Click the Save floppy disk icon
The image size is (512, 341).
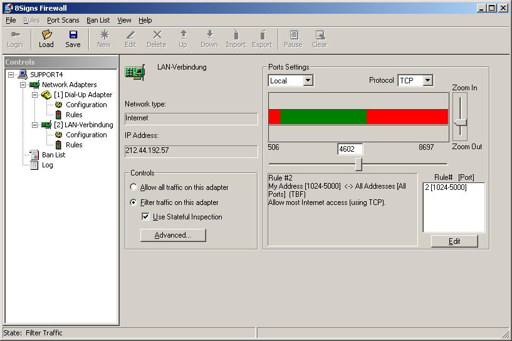click(73, 35)
